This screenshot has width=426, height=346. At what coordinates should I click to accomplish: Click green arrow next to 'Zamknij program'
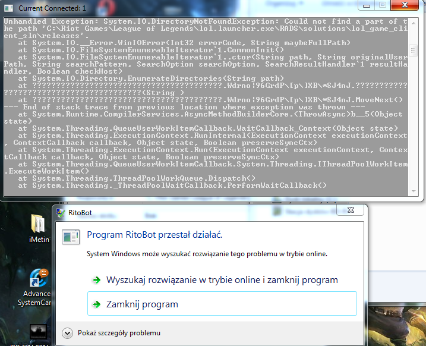[x=96, y=304]
